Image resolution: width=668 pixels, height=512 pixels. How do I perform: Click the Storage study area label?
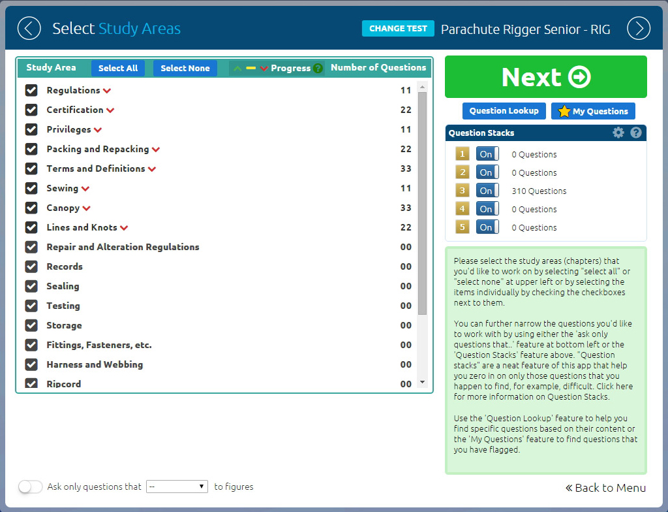(x=64, y=325)
